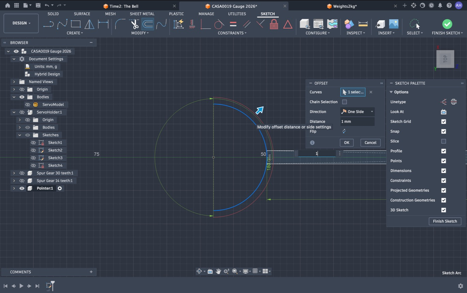This screenshot has width=467, height=293.
Task: Enable Chain Selection checkbox
Action: coord(344,102)
